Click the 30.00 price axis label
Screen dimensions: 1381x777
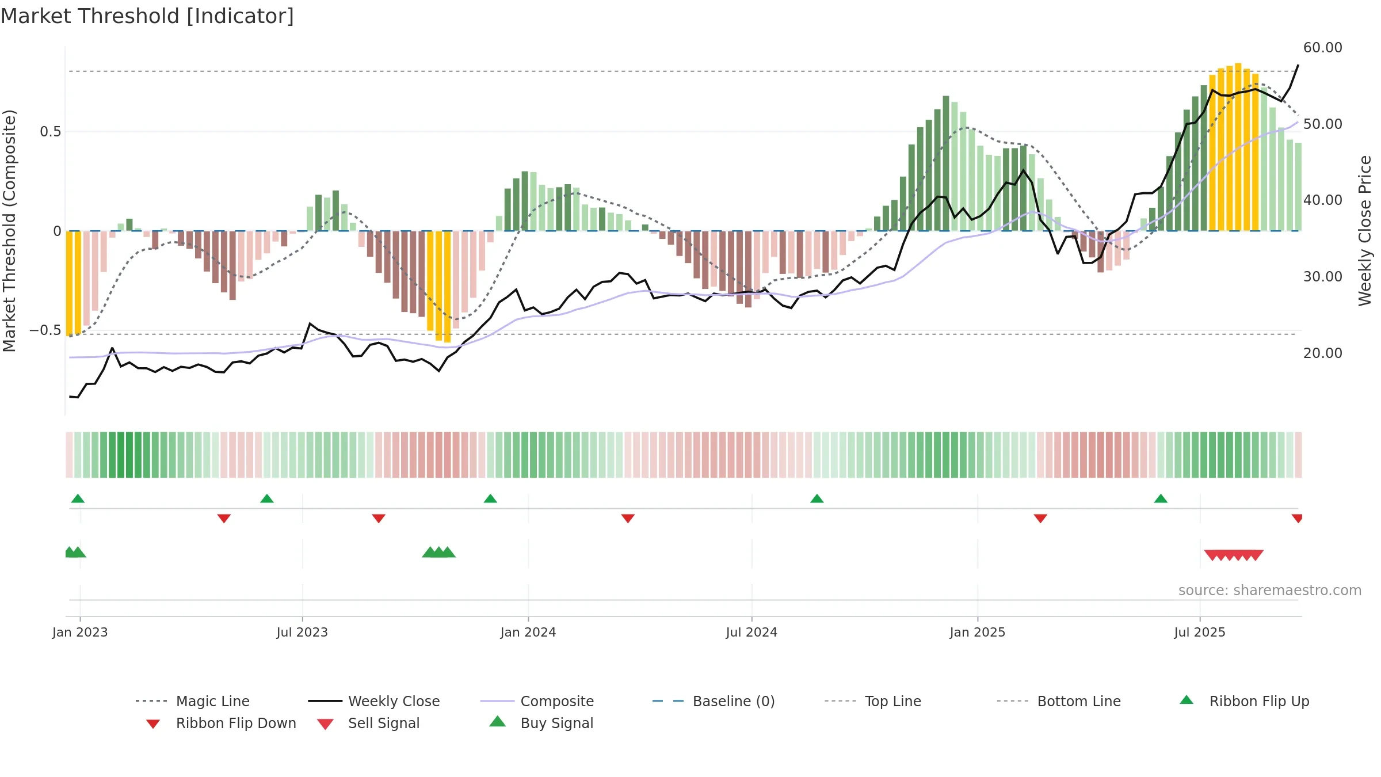tap(1323, 277)
